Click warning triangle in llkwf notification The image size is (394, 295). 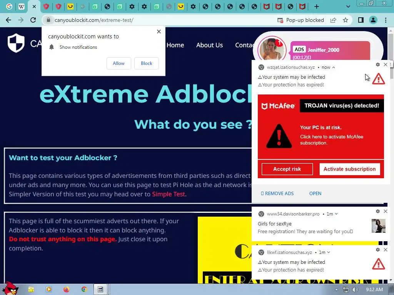click(x=379, y=264)
